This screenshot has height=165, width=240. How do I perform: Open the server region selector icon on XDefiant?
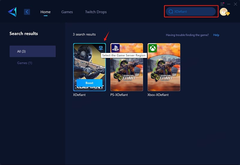(101, 48)
